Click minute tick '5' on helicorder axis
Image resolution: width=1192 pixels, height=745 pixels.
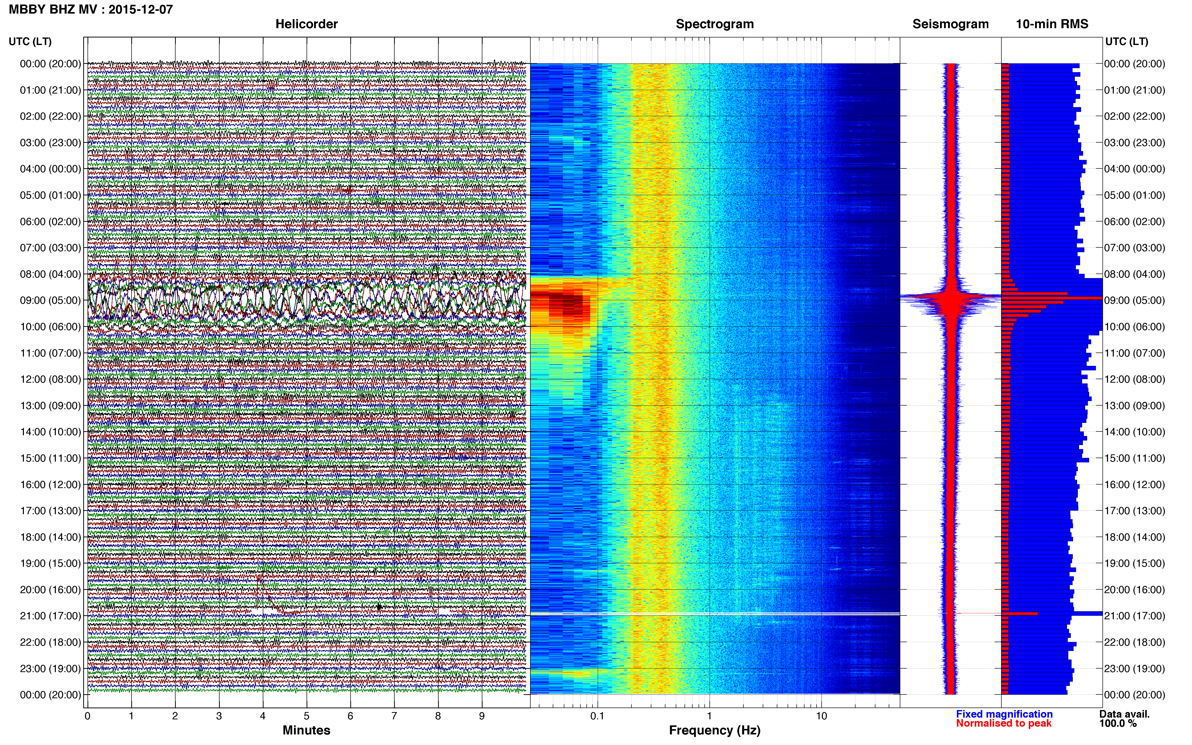tap(307, 716)
